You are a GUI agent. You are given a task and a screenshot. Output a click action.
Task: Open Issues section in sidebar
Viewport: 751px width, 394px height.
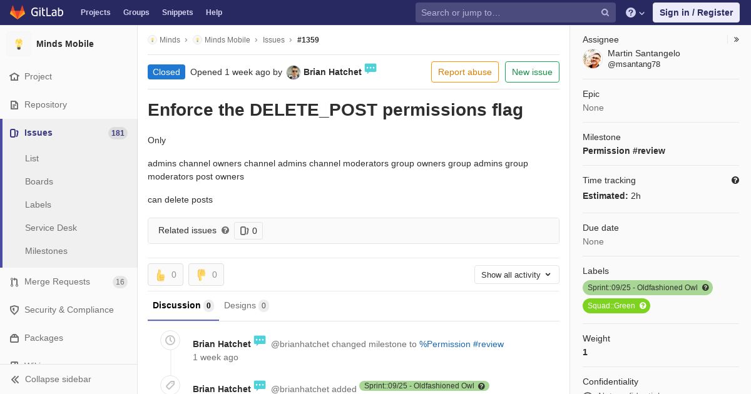click(38, 133)
